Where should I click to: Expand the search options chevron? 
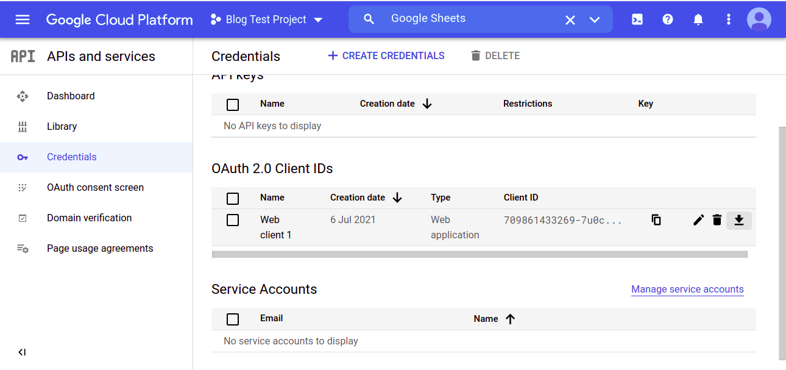pos(595,20)
